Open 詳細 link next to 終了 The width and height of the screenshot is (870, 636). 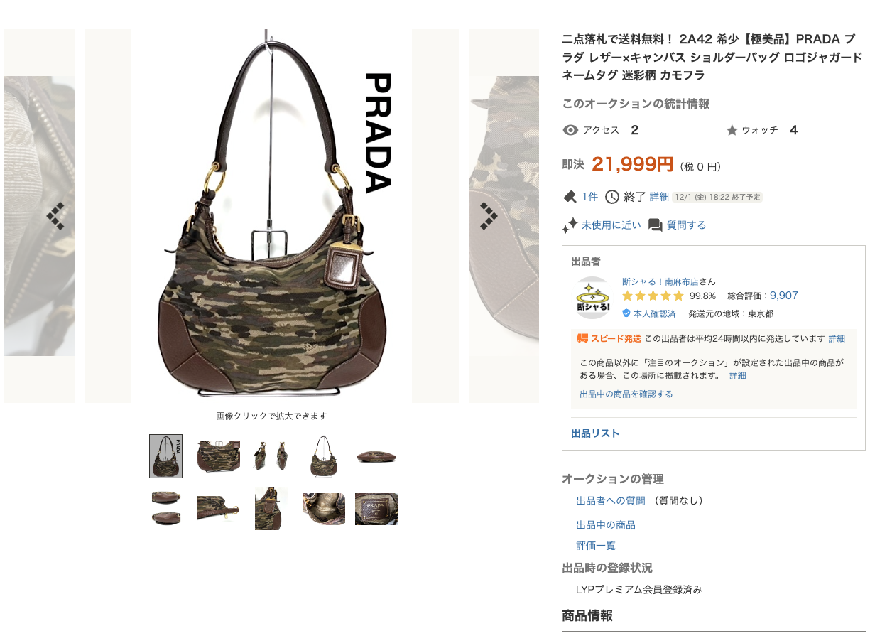[x=659, y=197]
